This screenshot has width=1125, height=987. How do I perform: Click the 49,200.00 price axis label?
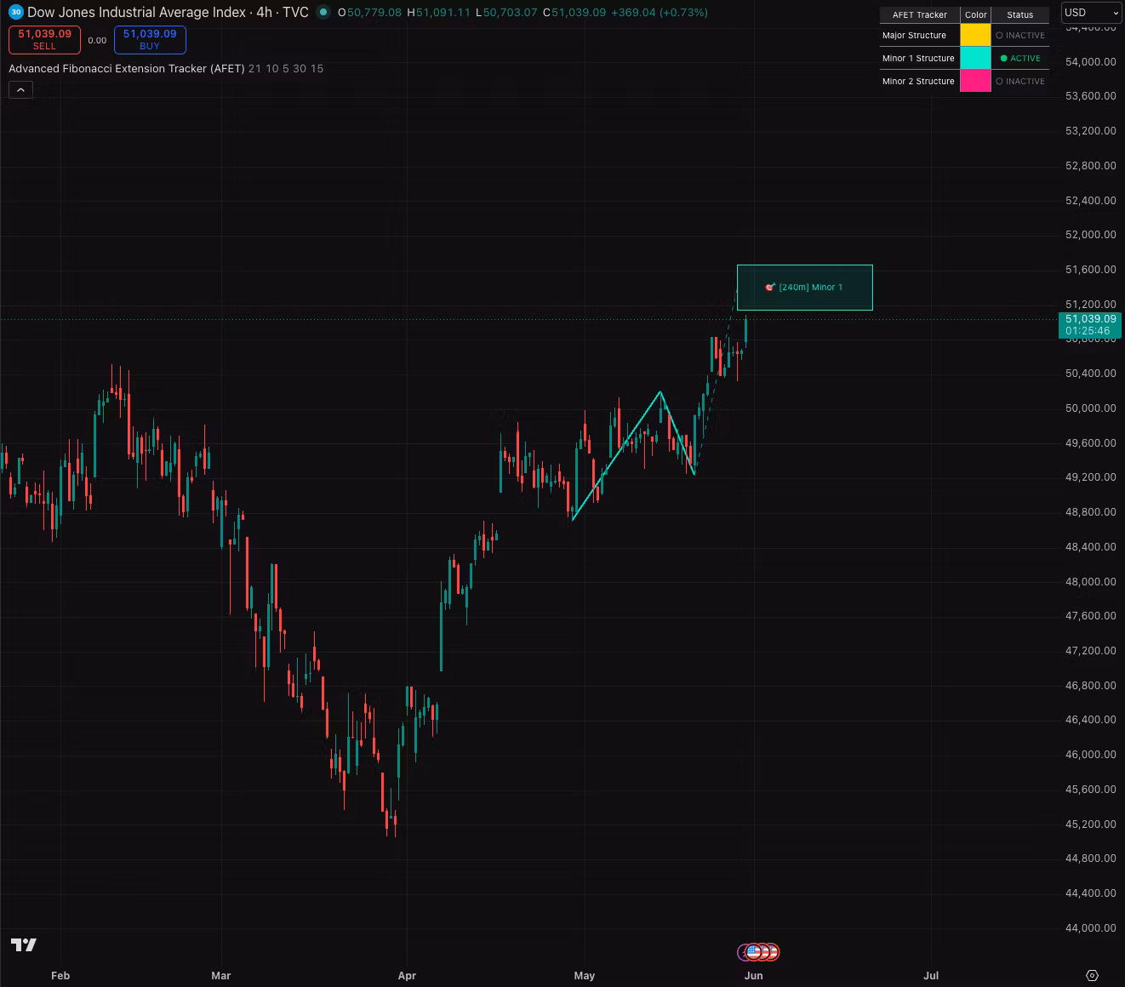1091,477
